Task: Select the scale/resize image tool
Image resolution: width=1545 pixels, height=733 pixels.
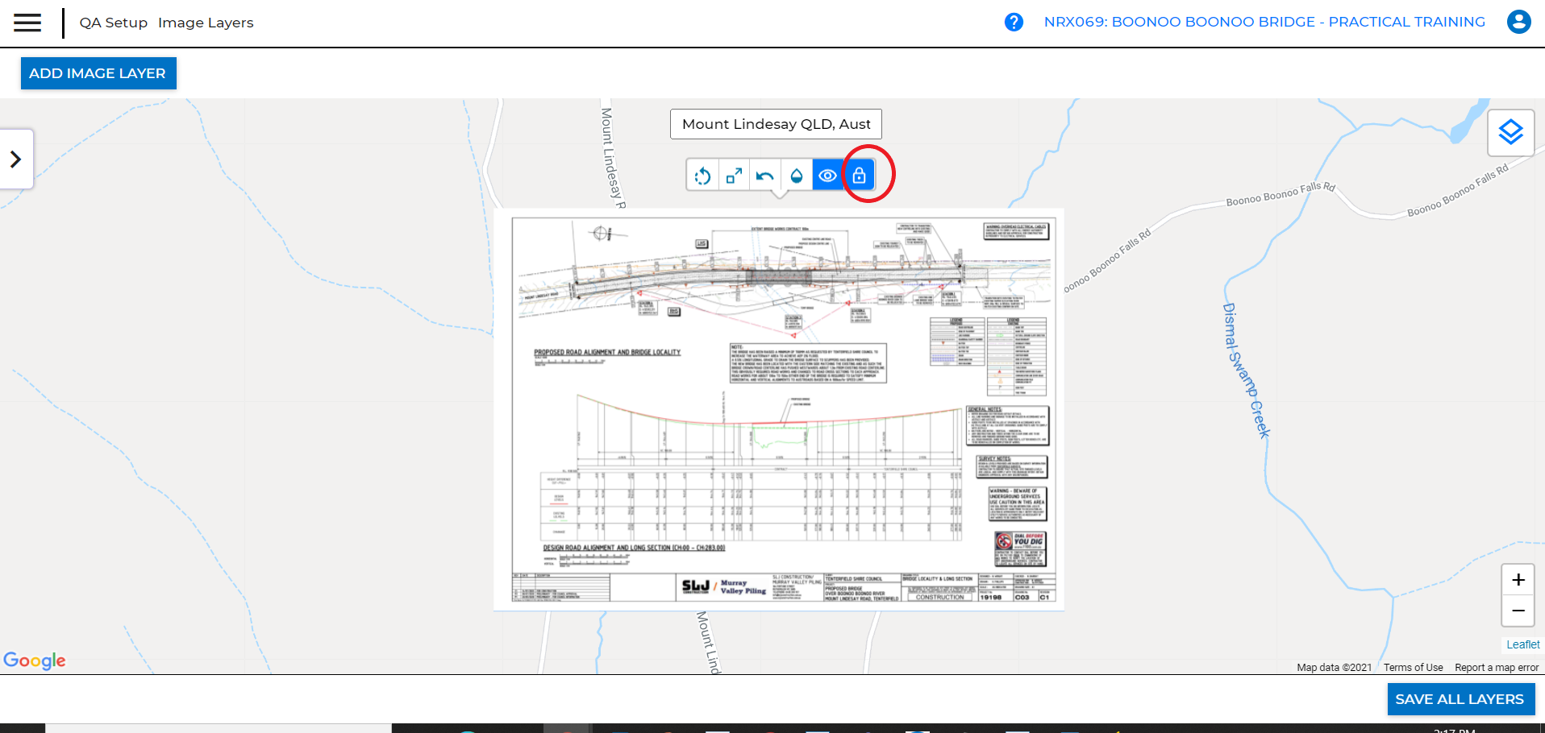Action: pyautogui.click(x=734, y=176)
